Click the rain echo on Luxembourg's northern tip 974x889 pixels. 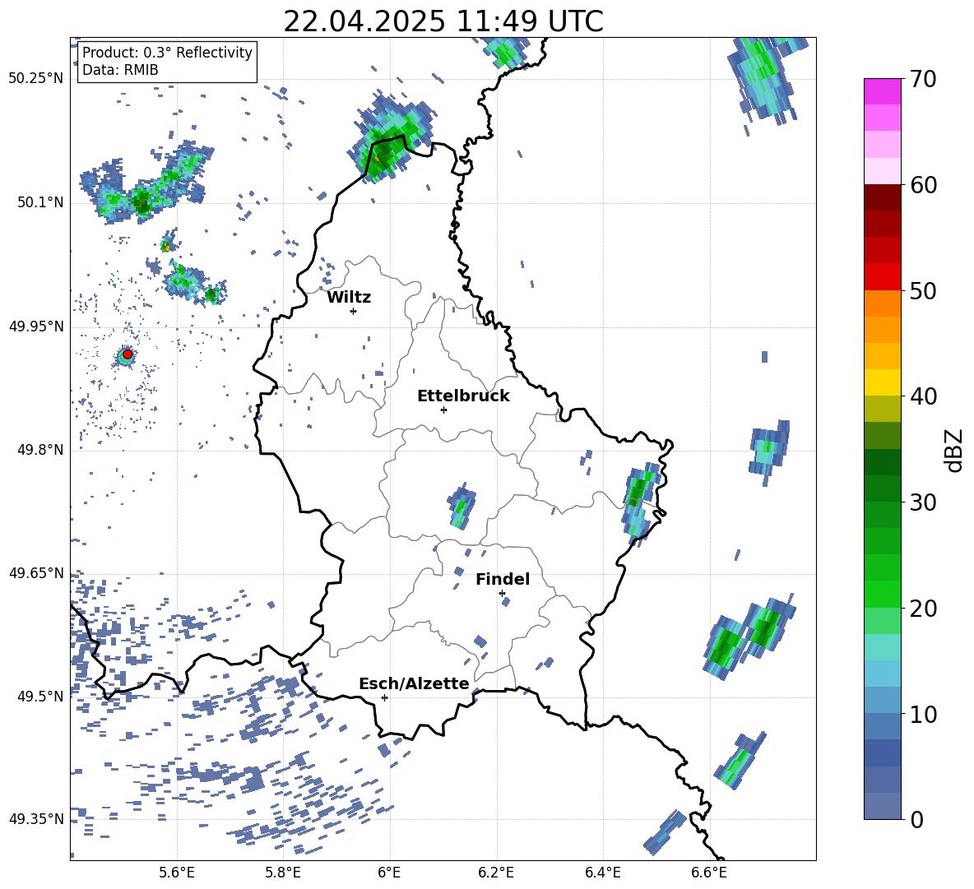(391, 138)
